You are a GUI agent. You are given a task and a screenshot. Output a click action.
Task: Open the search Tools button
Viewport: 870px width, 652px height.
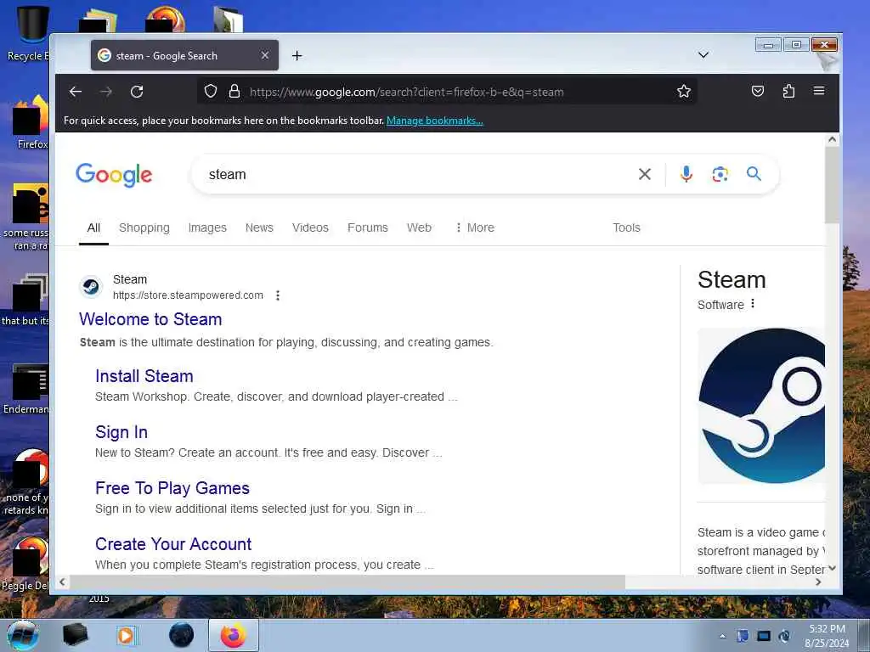click(x=626, y=228)
